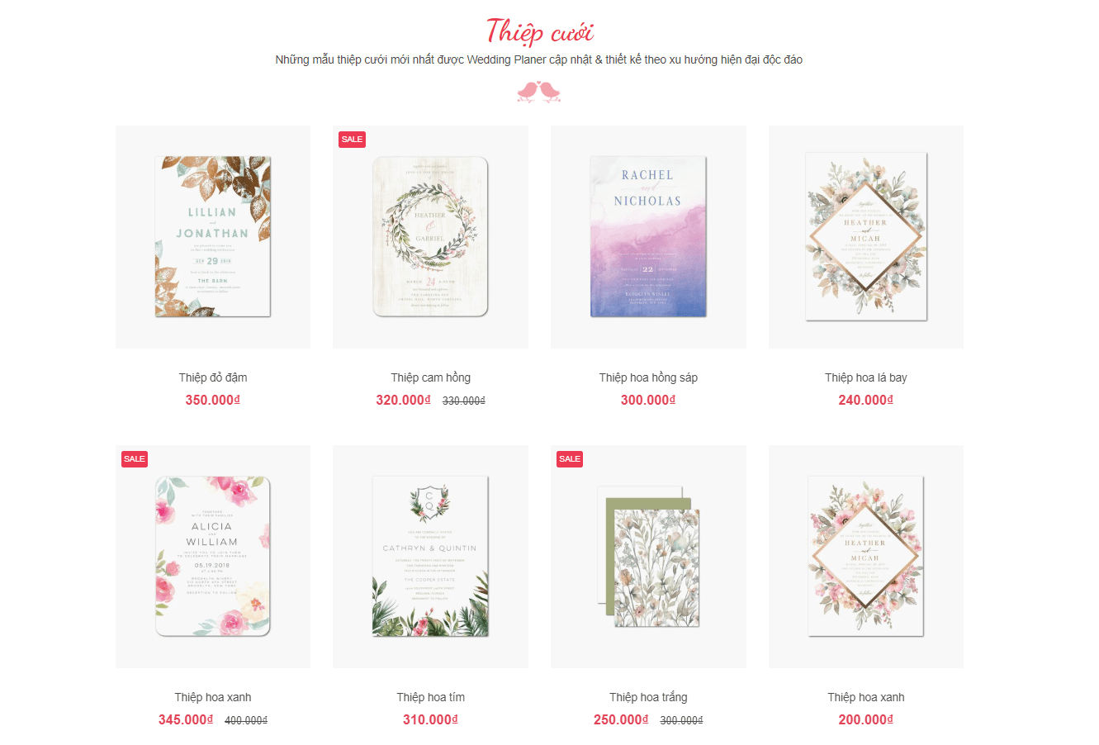This screenshot has width=1099, height=745.
Task: Open the Heather Micah diamond floral card
Action: point(866,237)
